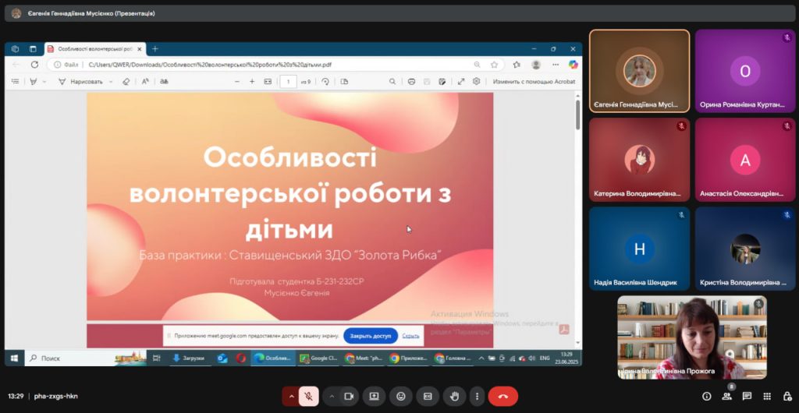
Task: Open the chat with everyone icon
Action: 747,396
